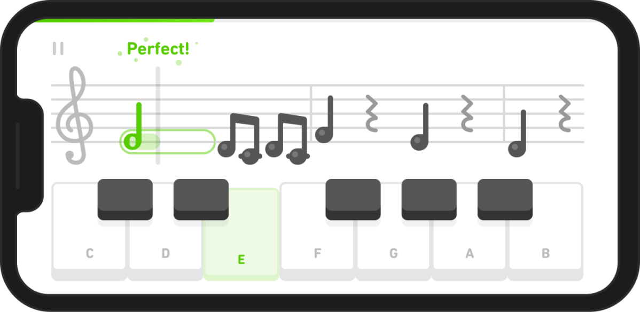This screenshot has height=312, width=640.
Task: Play the white B key
Action: (546, 245)
